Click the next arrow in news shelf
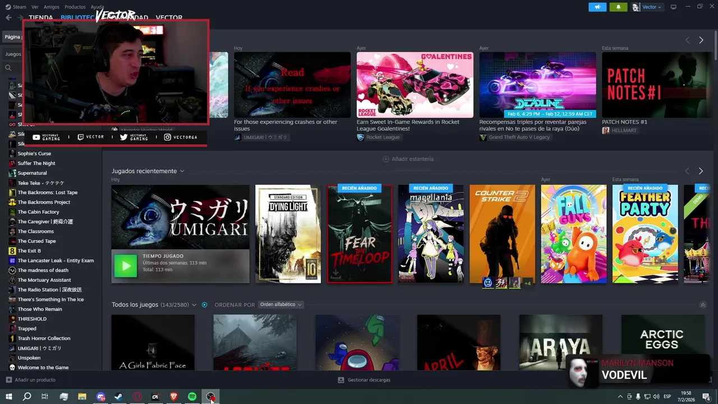The height and width of the screenshot is (404, 718). point(701,40)
